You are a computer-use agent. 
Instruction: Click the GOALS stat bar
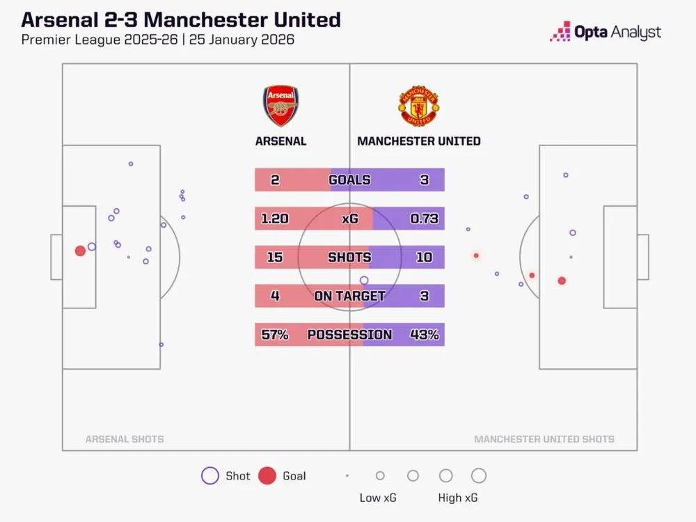point(349,180)
